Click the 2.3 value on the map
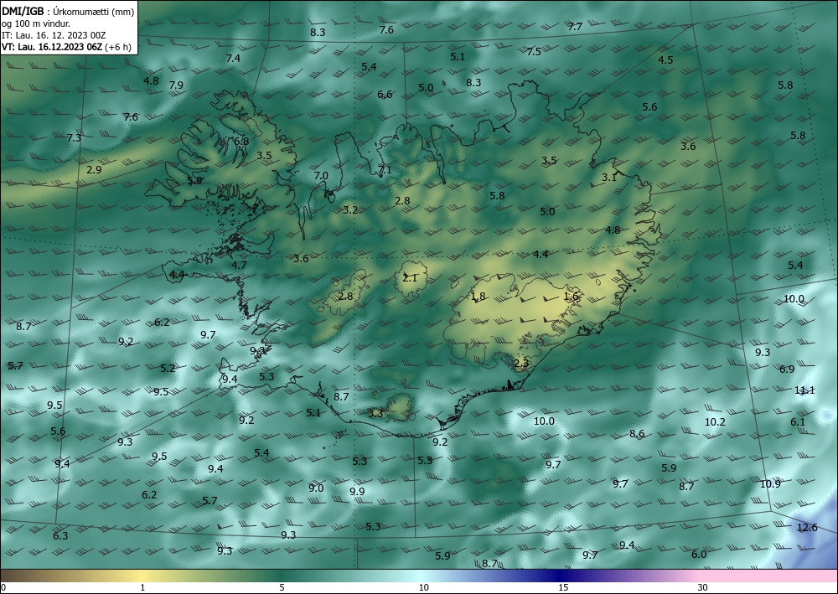Image resolution: width=838 pixels, height=594 pixels. (x=521, y=364)
